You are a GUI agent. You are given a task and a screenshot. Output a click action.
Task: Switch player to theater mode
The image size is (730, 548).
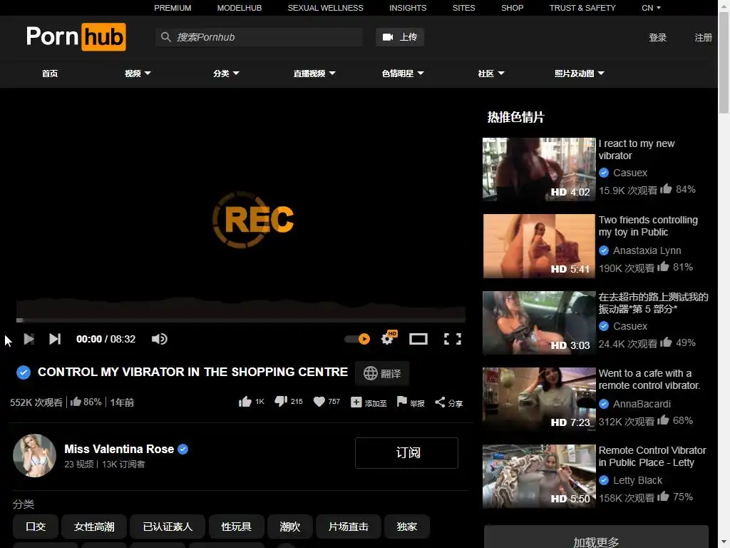coord(418,339)
